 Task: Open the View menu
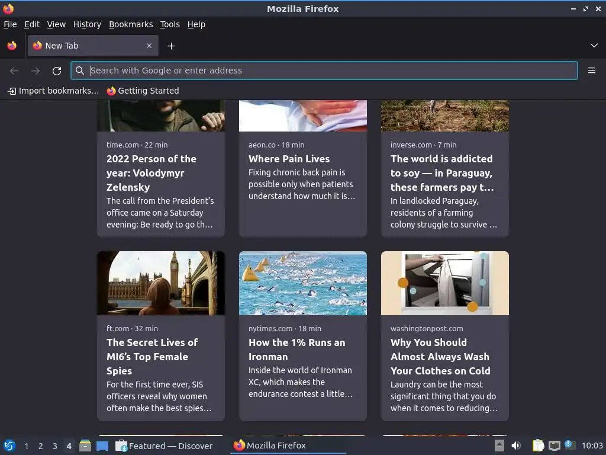[56, 24]
